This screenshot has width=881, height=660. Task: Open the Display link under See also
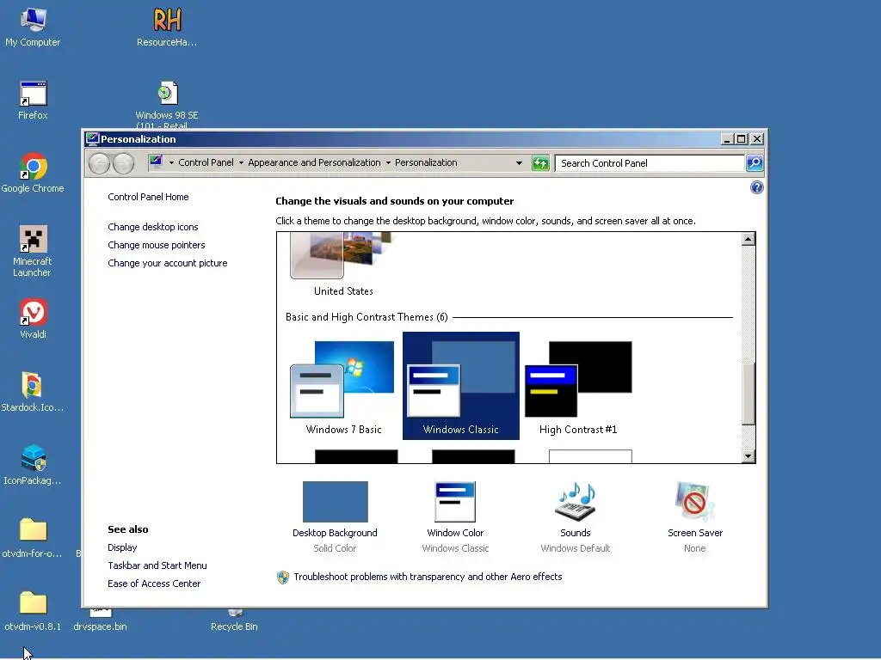pyautogui.click(x=122, y=547)
